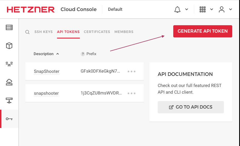Select the API Tokens tab
Screen dimensions: 240x146
[x=68, y=32]
